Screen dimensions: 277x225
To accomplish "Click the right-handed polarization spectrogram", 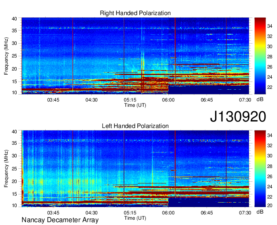I will click(135, 56).
